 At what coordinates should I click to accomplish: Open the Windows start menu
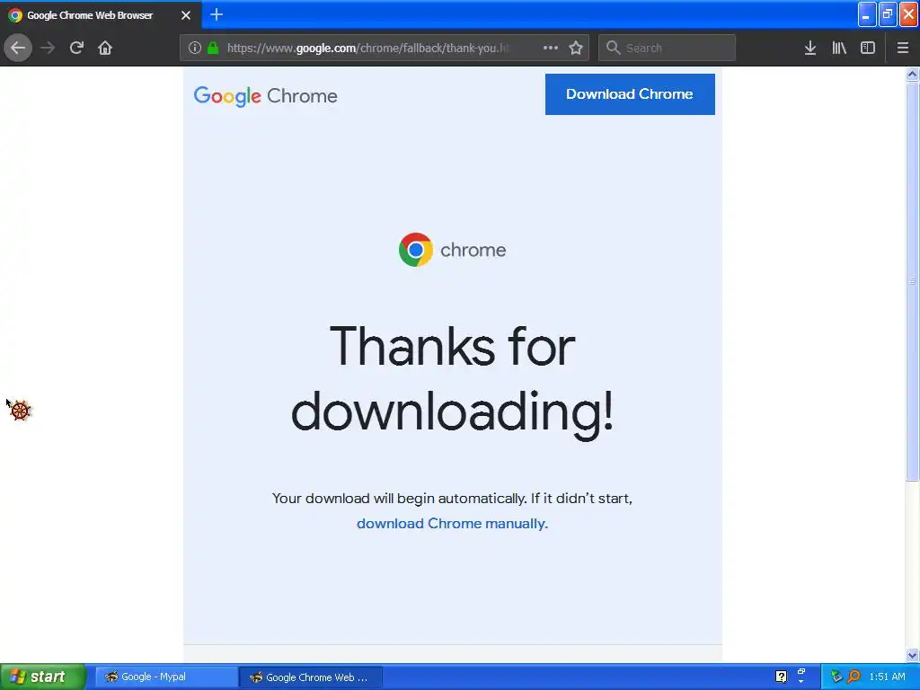pyautogui.click(x=43, y=677)
